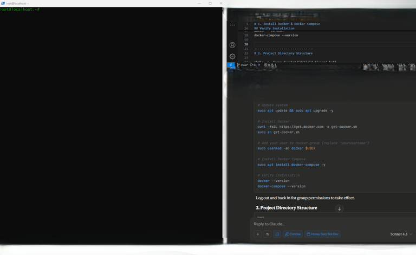Click the 'sudo usermod -aG docker $USER' line

tap(286, 148)
